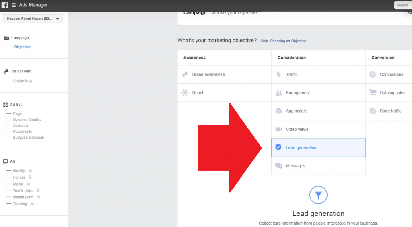This screenshot has width=412, height=227.
Task: Click the Traffic cursor icon
Action: point(279,74)
